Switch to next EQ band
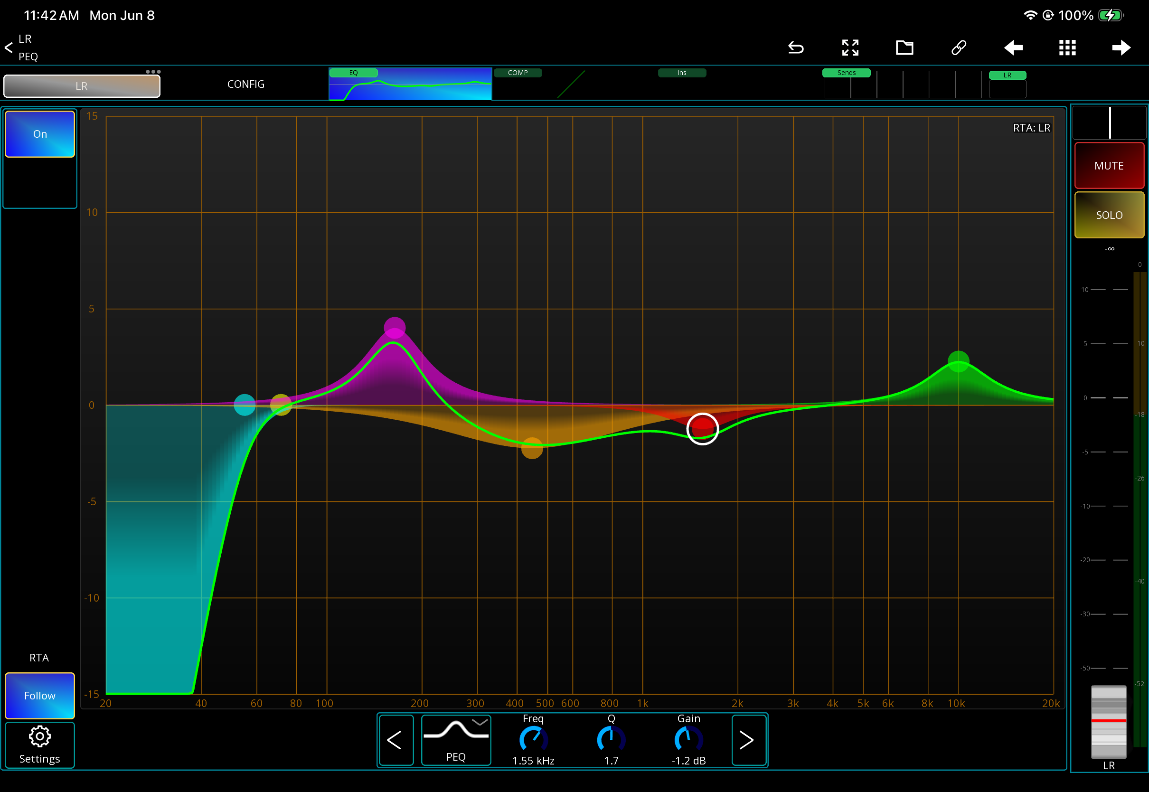This screenshot has width=1149, height=792. pyautogui.click(x=748, y=740)
